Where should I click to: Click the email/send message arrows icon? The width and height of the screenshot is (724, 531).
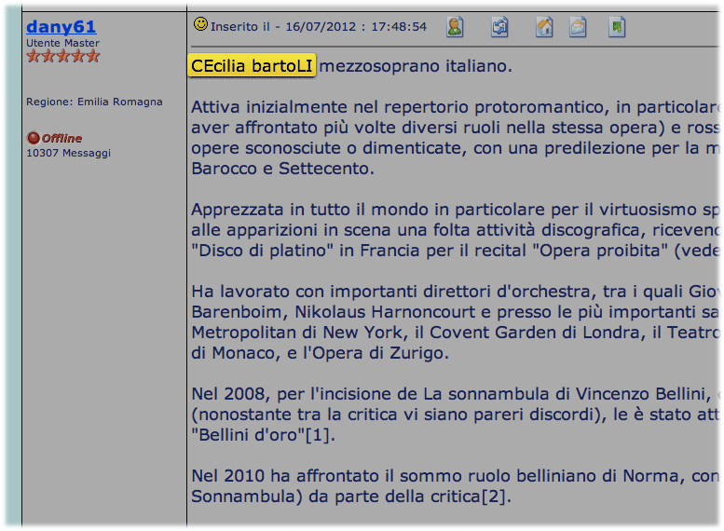pyautogui.click(x=499, y=27)
